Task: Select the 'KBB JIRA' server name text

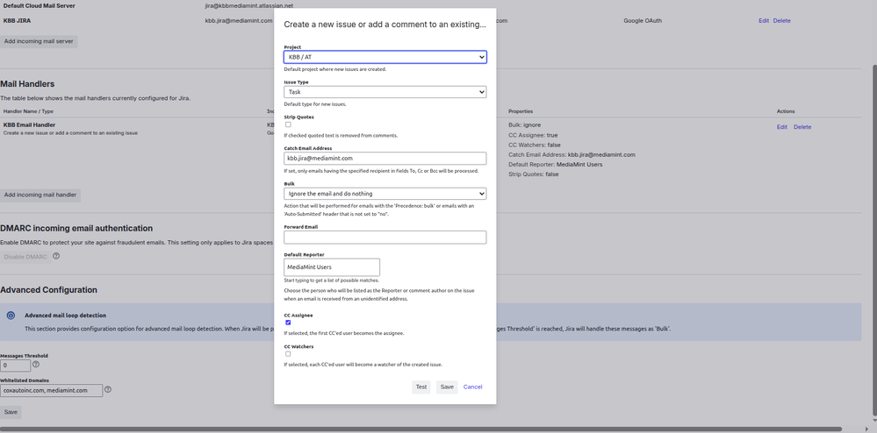Action: click(17, 21)
